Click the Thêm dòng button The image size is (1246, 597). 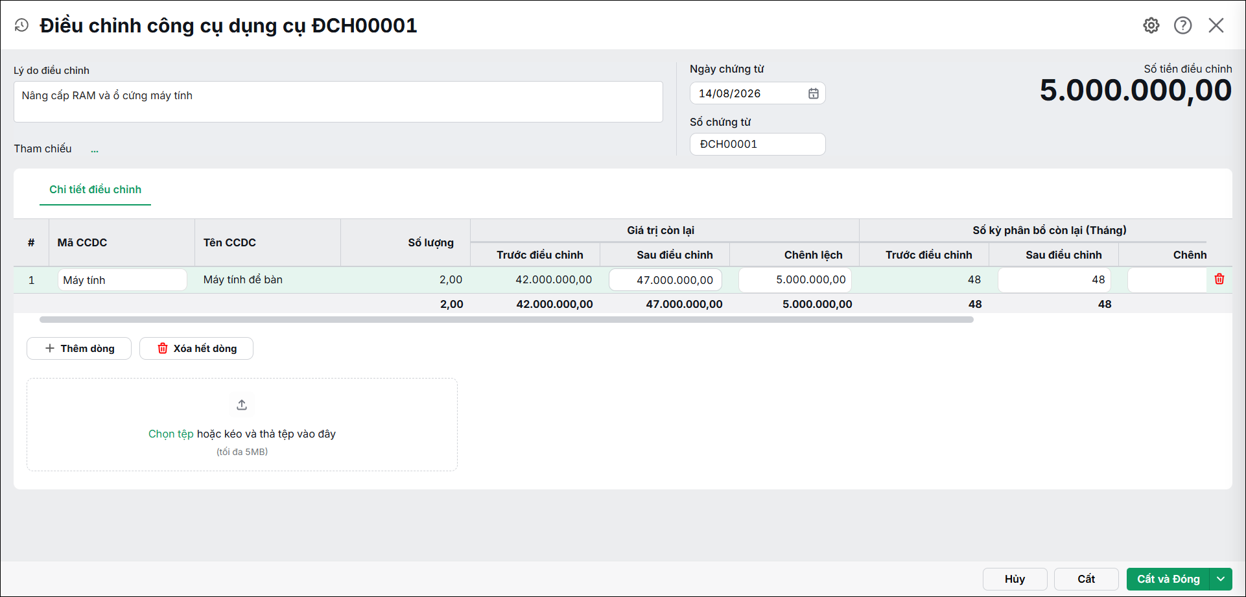coord(79,348)
